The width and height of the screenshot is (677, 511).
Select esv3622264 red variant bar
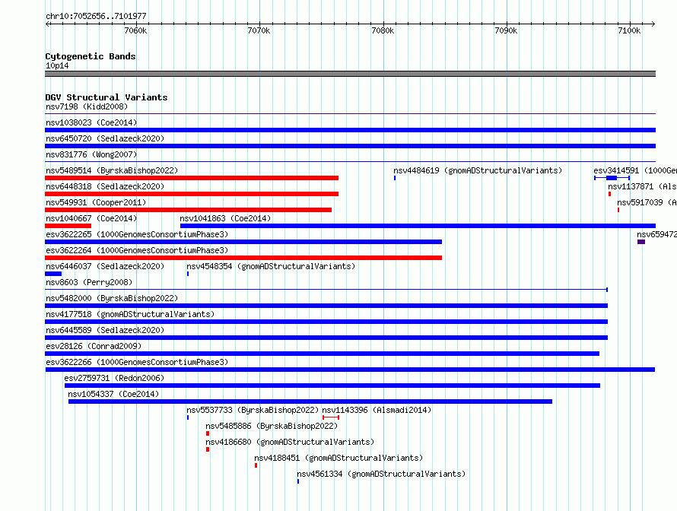click(x=243, y=258)
